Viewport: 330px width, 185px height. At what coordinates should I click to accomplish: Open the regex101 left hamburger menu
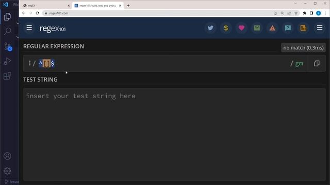pos(29,28)
